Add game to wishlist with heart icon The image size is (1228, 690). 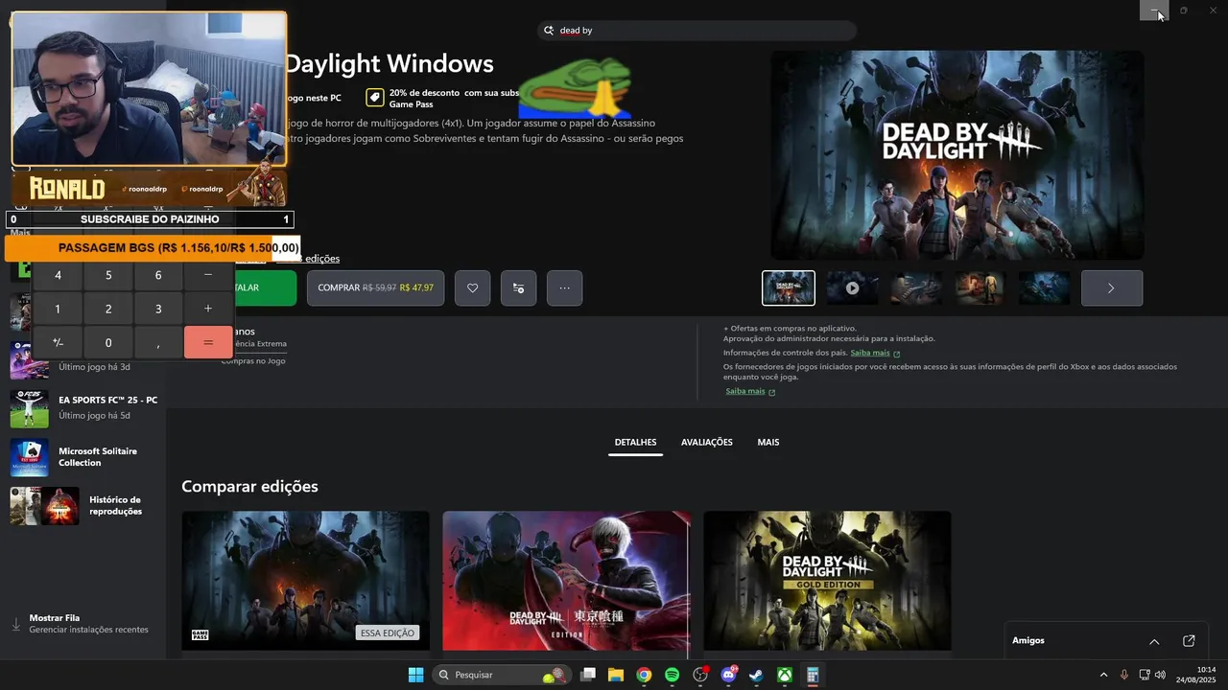tap(472, 287)
